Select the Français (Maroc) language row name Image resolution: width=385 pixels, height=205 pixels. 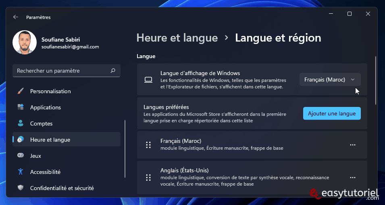coord(181,141)
